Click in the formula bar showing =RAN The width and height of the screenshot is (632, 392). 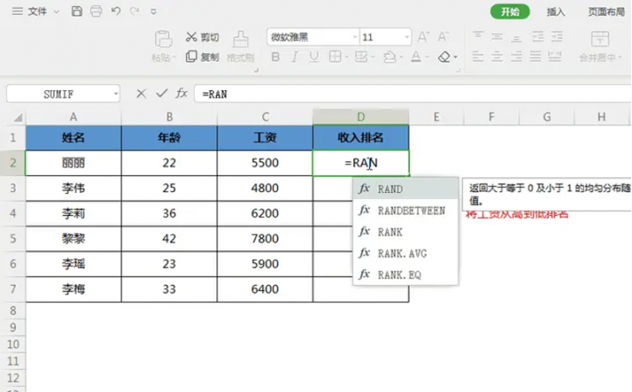(x=413, y=94)
